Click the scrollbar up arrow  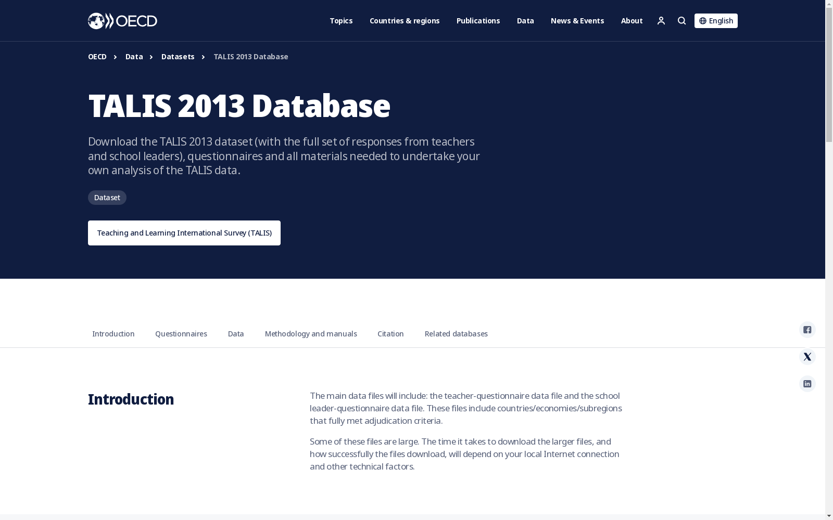tap(829, 4)
